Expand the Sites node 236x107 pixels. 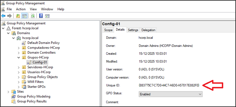coord(8,92)
